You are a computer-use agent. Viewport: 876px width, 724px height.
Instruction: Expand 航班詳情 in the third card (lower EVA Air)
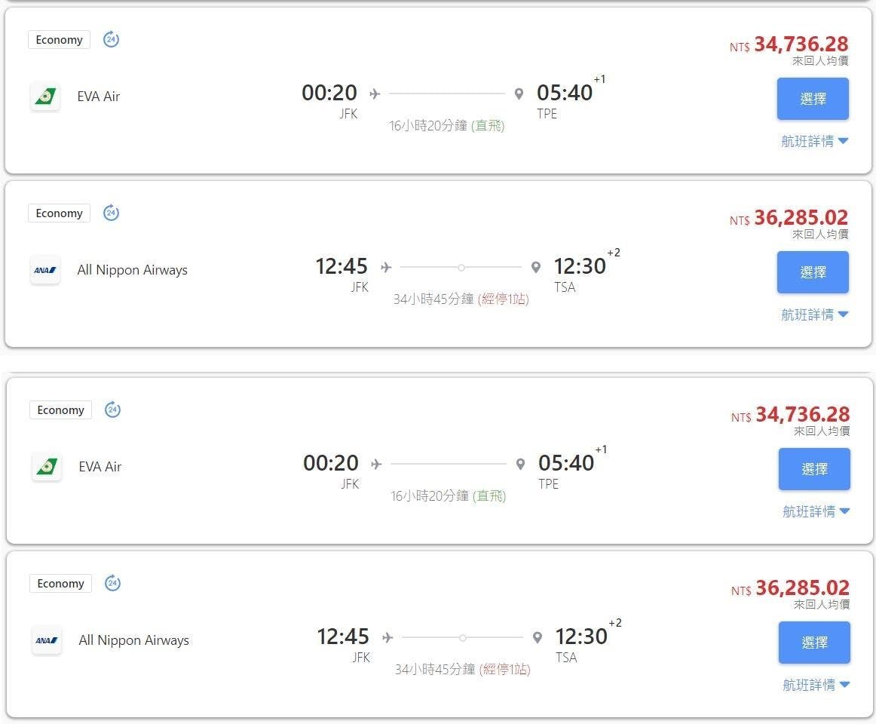pos(816,511)
